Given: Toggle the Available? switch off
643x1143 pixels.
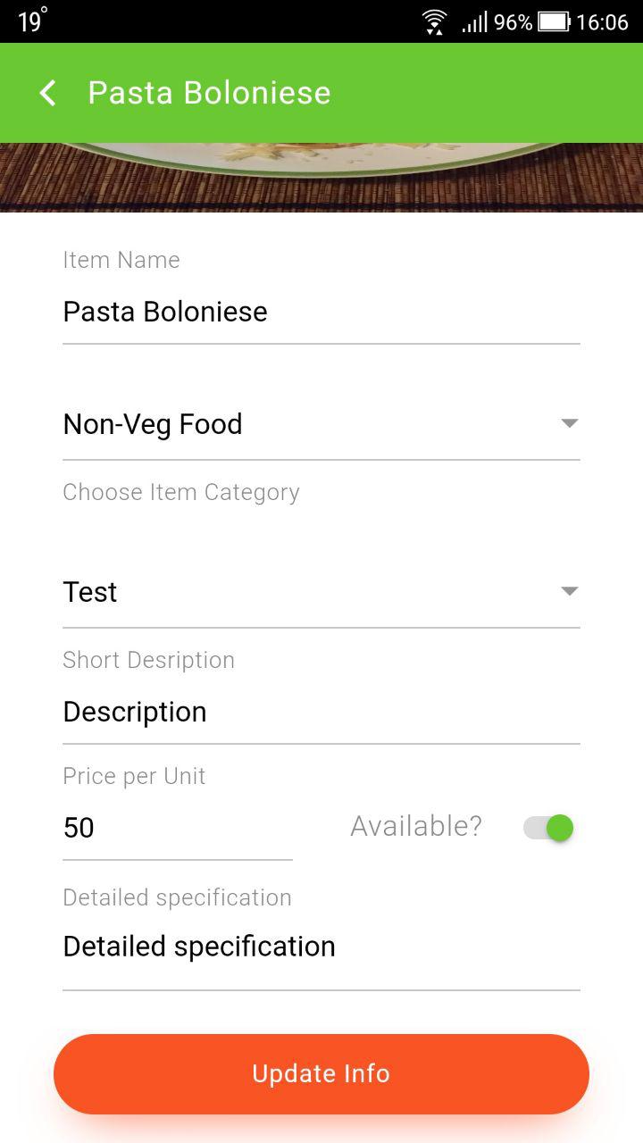Looking at the screenshot, I should point(548,828).
